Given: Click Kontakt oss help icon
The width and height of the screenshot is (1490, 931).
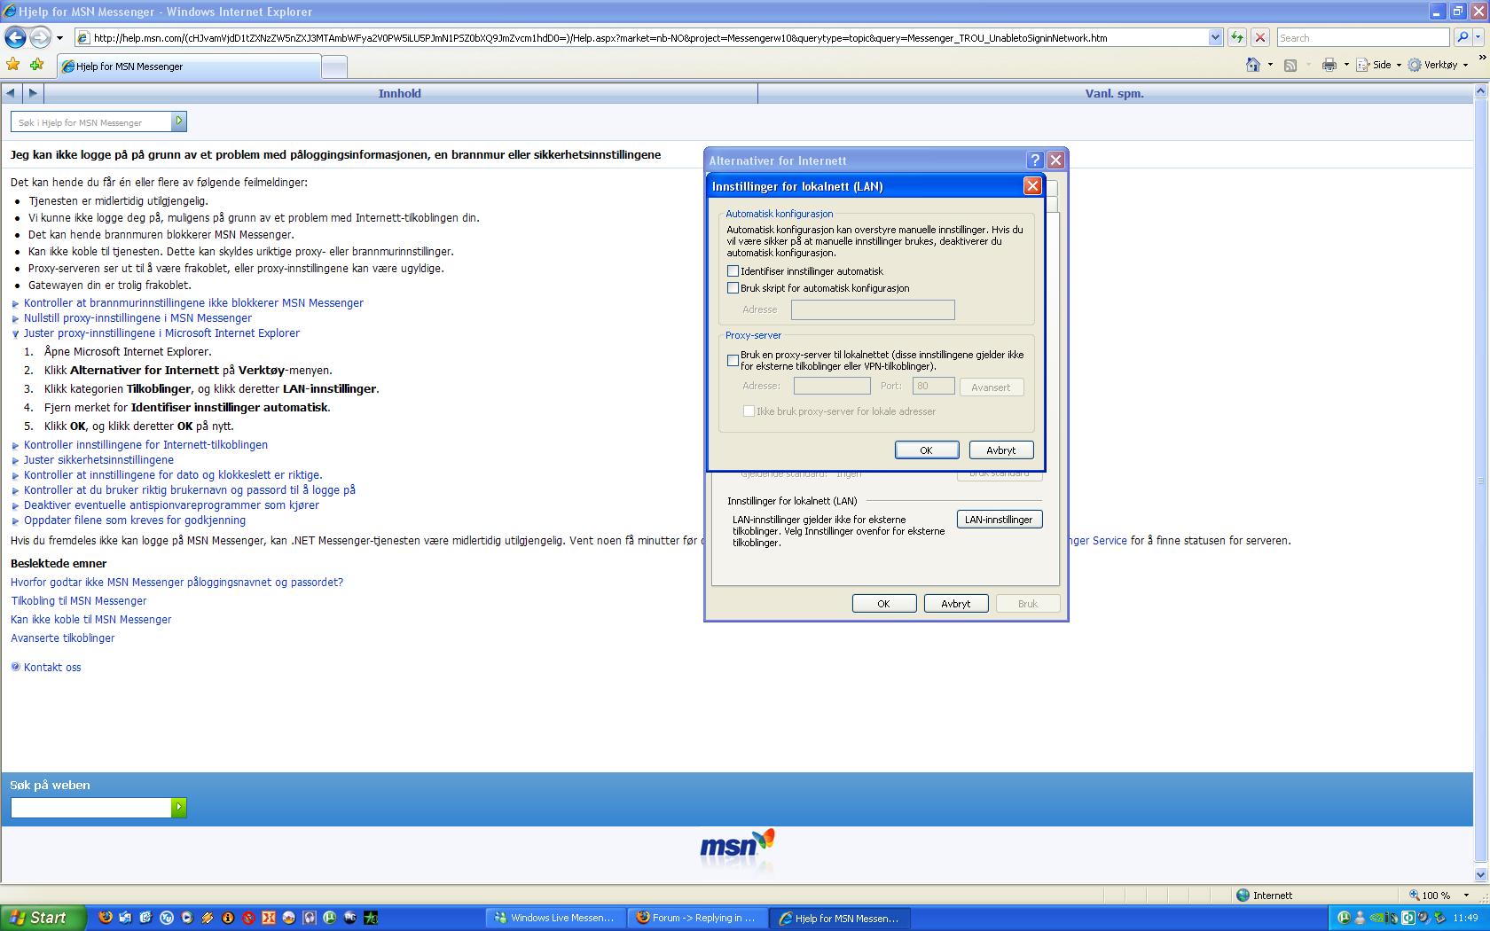Looking at the screenshot, I should click(x=15, y=667).
